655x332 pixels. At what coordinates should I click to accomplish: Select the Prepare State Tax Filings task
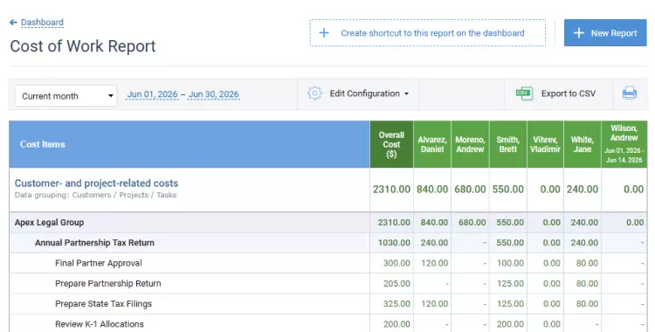103,304
